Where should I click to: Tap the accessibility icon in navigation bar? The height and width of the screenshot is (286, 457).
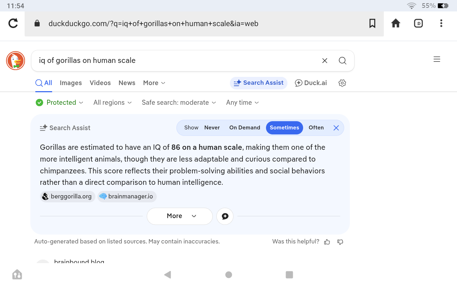17,275
